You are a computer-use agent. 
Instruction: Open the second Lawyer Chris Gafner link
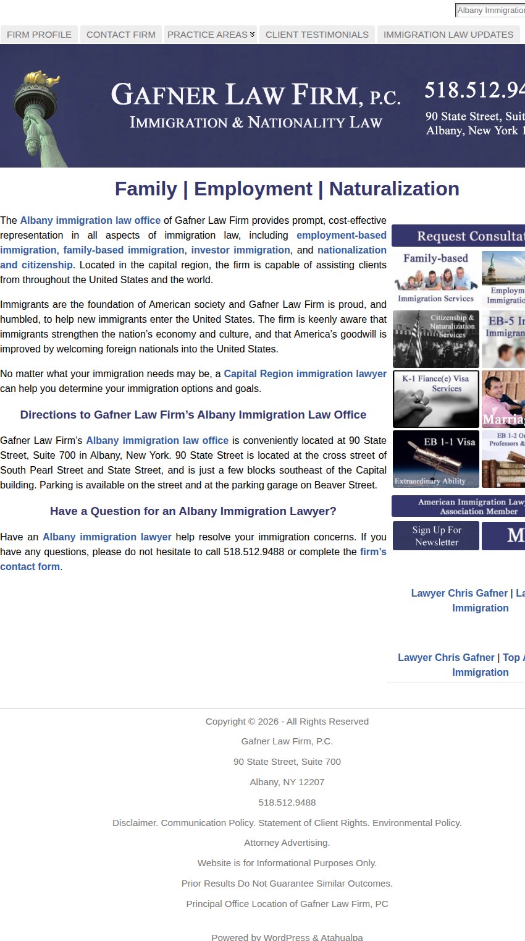[x=446, y=657]
